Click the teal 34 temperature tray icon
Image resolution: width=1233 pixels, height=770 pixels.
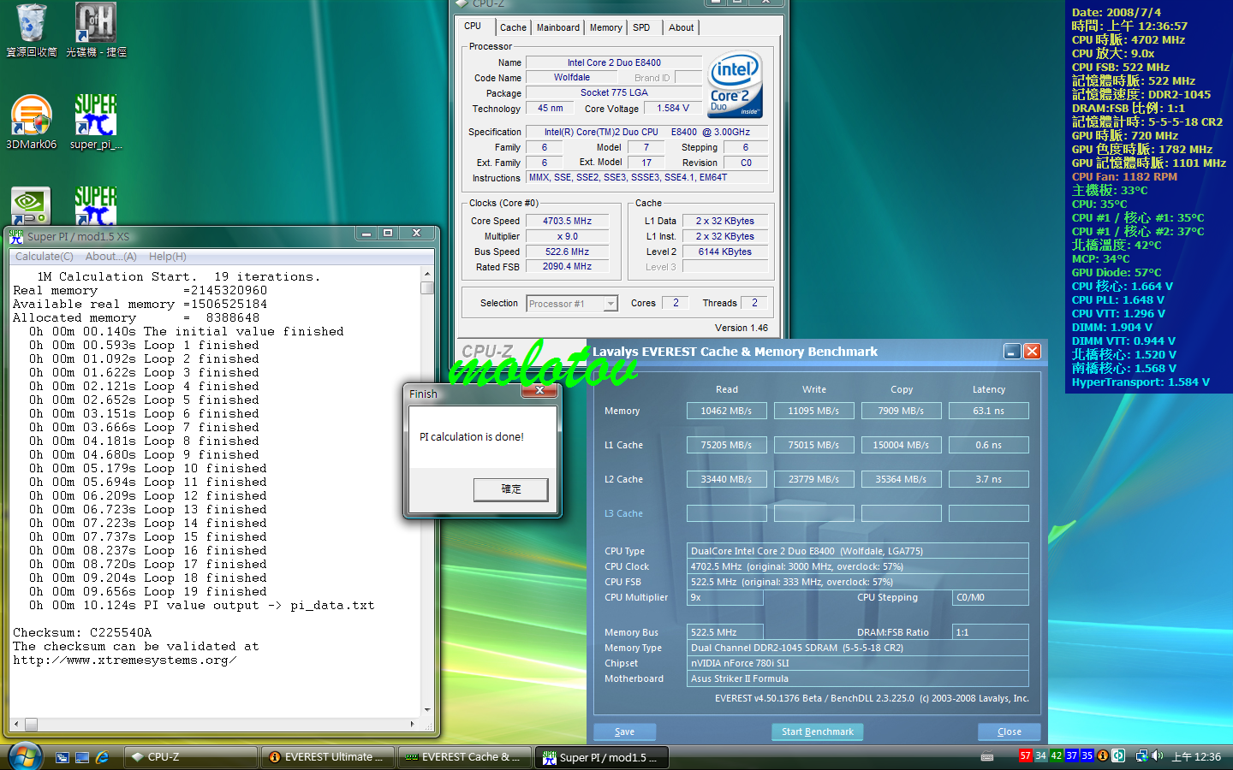pyautogui.click(x=1041, y=755)
